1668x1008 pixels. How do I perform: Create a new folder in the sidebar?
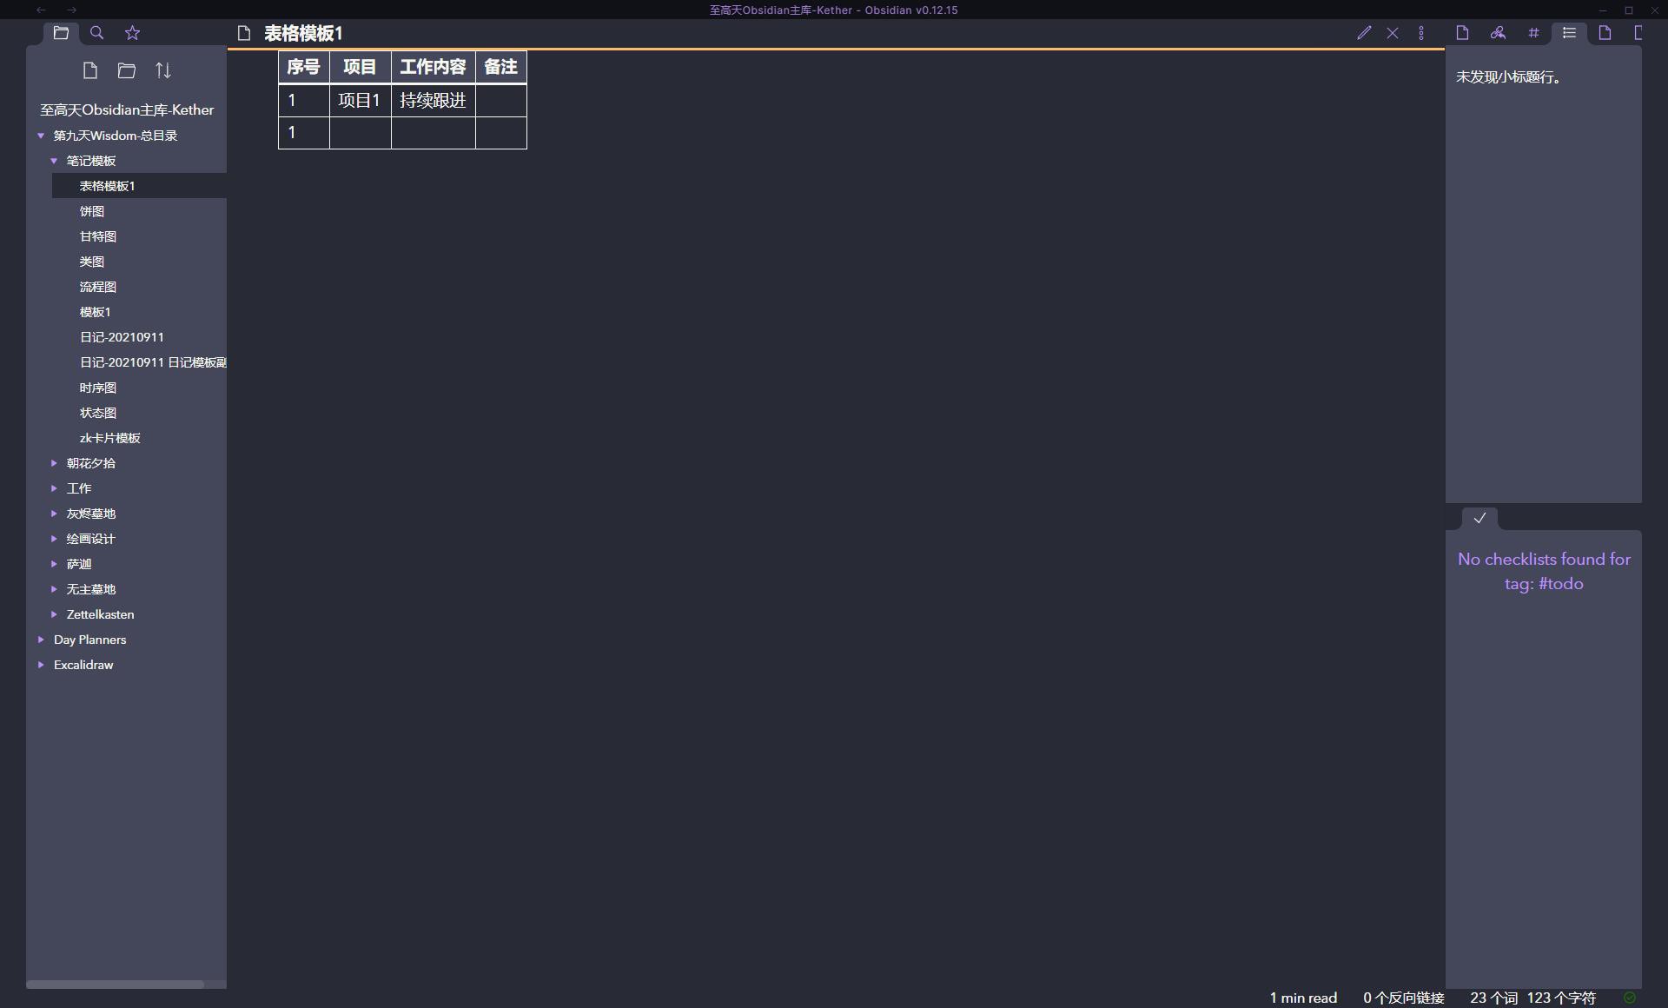coord(127,70)
